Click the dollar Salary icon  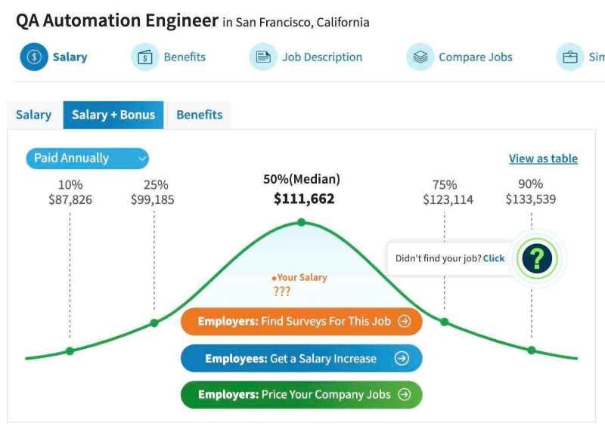click(x=34, y=57)
